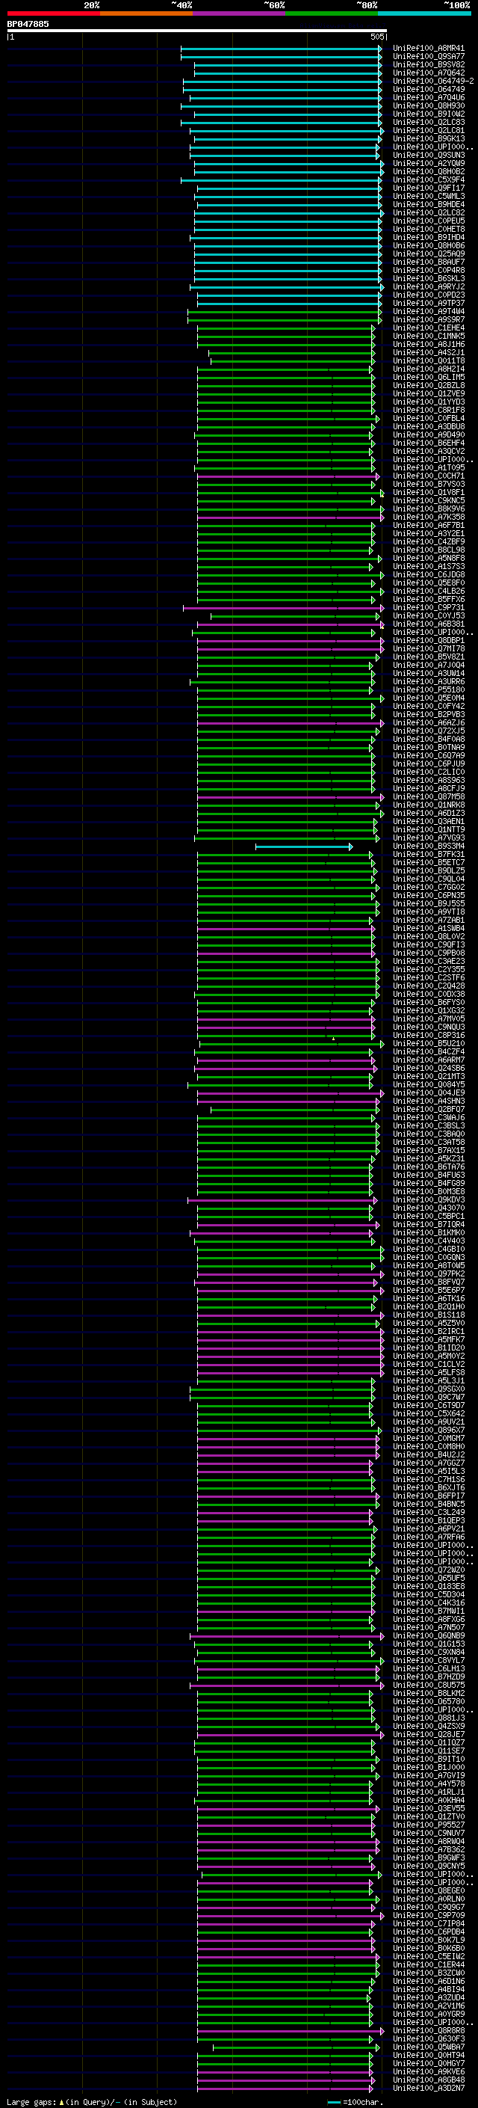Click the purple alignment bar for UniRef100_C9P709

pyautogui.click(x=290, y=1915)
